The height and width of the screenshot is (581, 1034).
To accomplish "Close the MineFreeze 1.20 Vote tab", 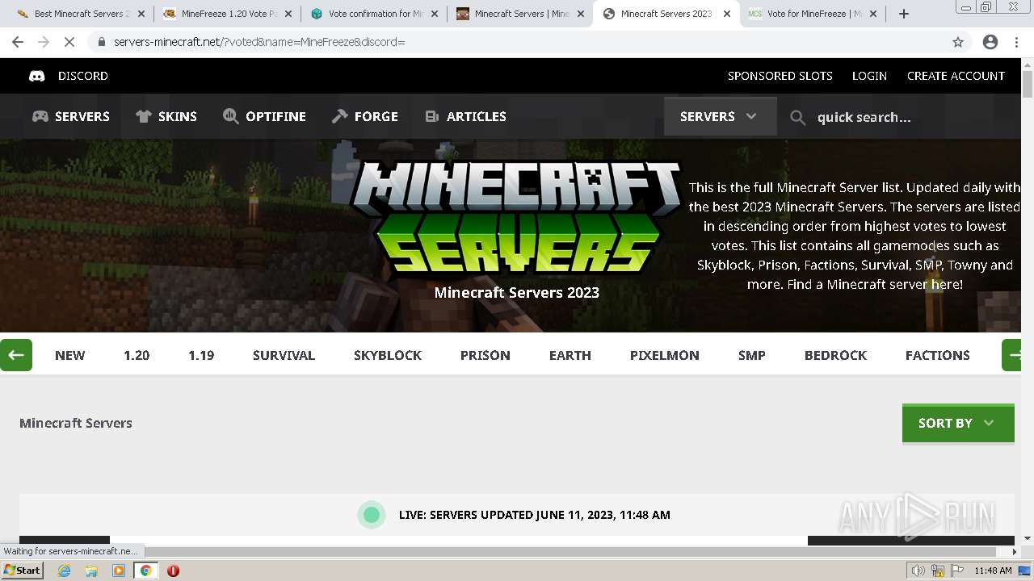I will [x=288, y=14].
